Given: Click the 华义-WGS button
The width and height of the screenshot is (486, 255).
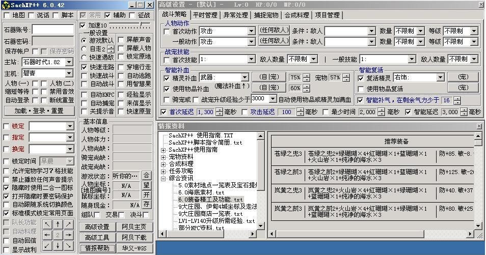Looking at the screenshot, I should (x=134, y=248).
